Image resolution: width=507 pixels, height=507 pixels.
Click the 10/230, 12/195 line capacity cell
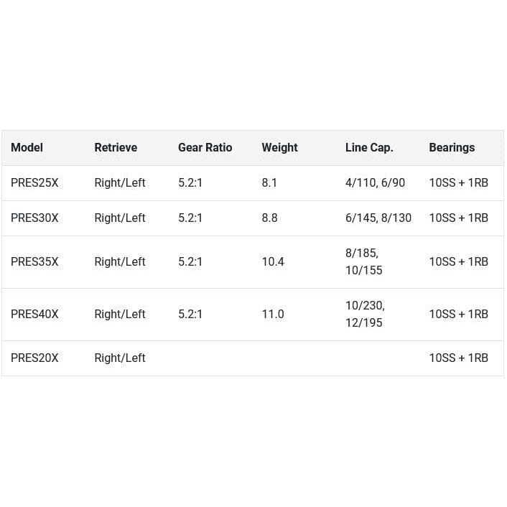coord(365,314)
